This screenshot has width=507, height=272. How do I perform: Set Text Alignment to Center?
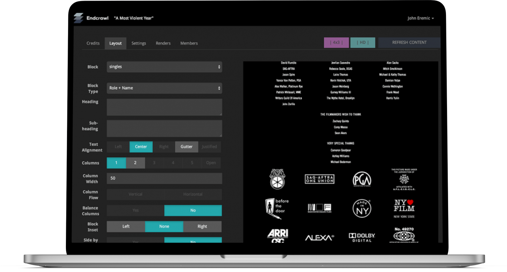coord(141,147)
